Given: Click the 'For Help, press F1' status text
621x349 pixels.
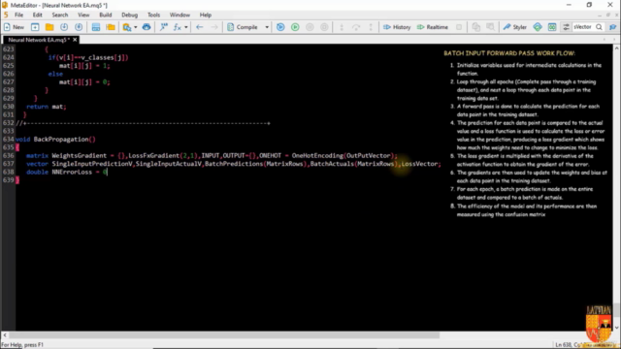Looking at the screenshot, I should pos(22,345).
